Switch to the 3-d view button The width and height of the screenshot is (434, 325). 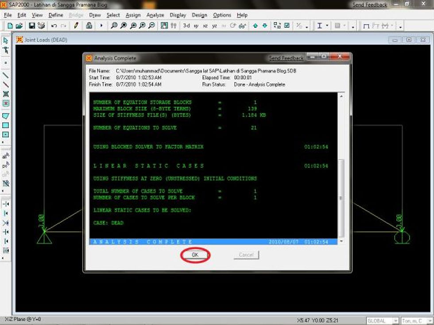186,26
